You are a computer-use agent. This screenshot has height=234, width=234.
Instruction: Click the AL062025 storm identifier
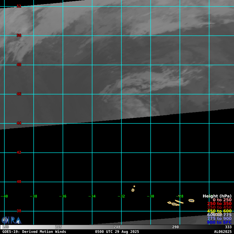click(x=223, y=232)
